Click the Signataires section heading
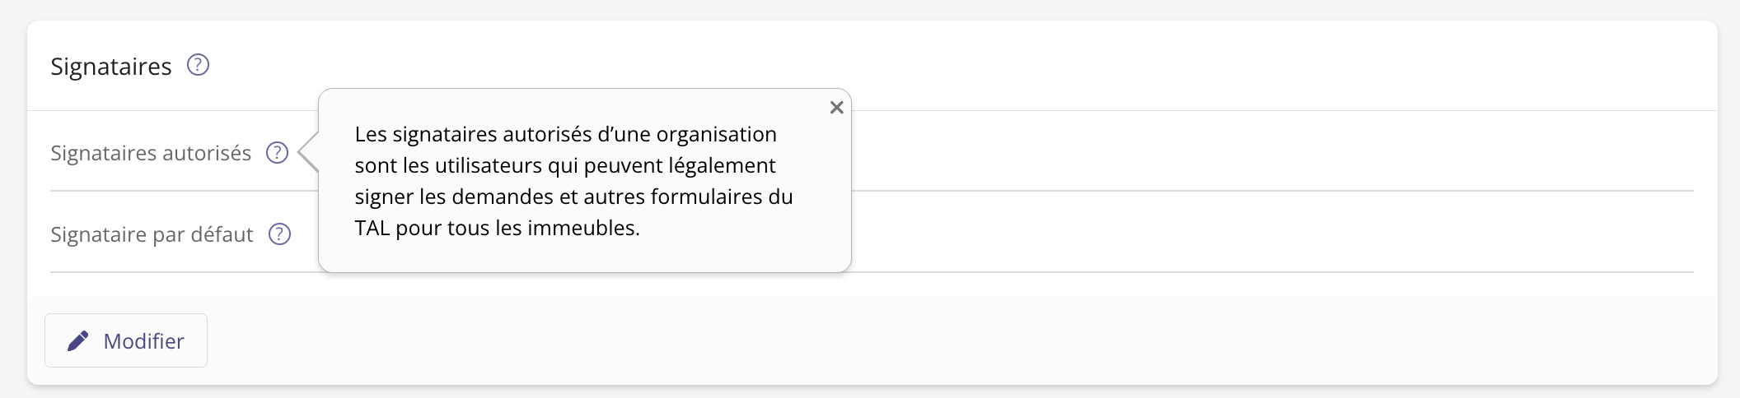Image resolution: width=1740 pixels, height=398 pixels. click(x=111, y=67)
